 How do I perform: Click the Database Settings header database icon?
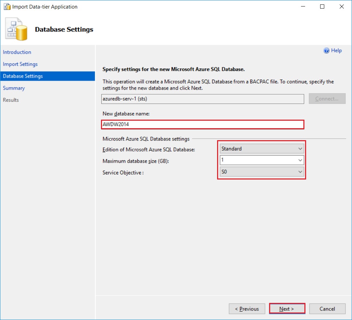(x=16, y=29)
